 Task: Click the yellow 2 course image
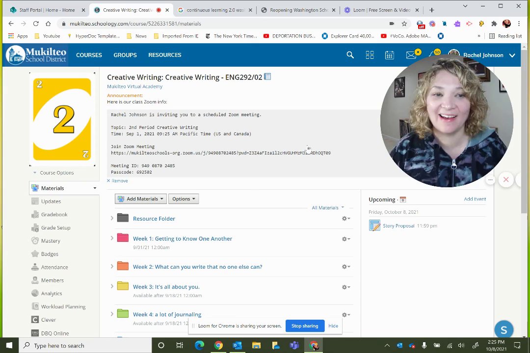(62, 119)
